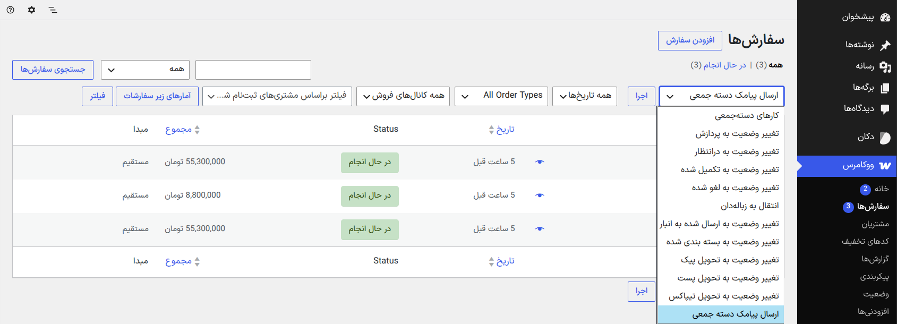Open گزارش‌ها in sidebar
This screenshot has height=324, width=897.
click(875, 259)
